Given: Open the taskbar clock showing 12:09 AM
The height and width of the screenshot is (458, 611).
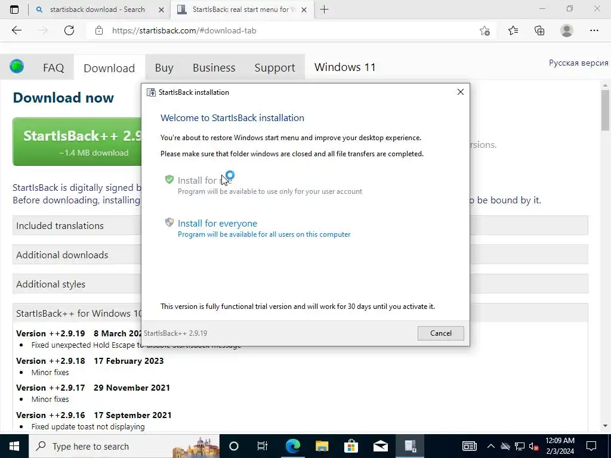Looking at the screenshot, I should pos(560,446).
